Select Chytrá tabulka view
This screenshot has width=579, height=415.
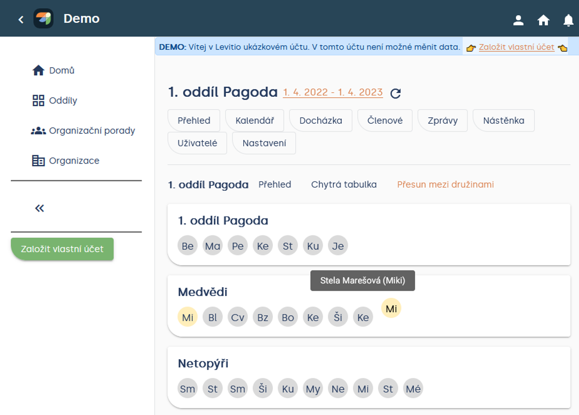click(344, 184)
